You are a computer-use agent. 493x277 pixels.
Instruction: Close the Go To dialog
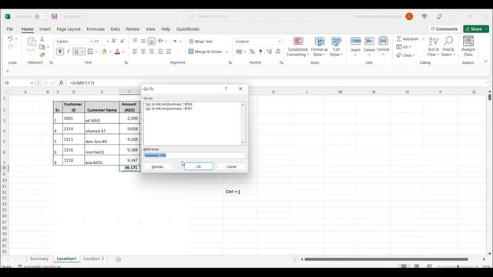click(240, 89)
